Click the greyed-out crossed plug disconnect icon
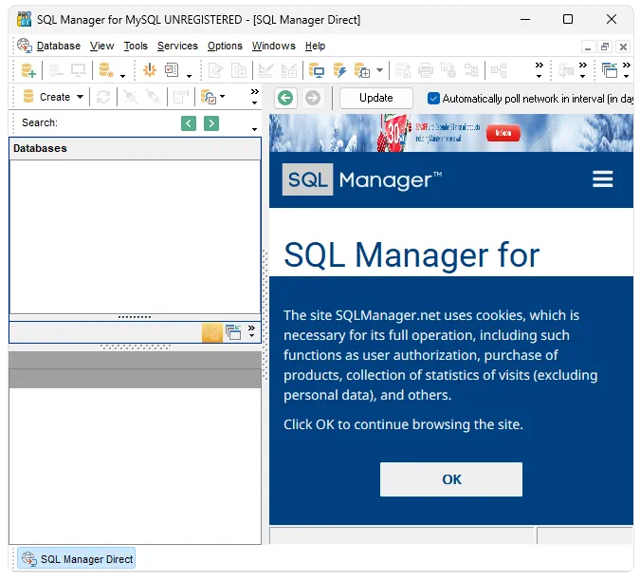This screenshot has height=581, width=640. pyautogui.click(x=131, y=97)
